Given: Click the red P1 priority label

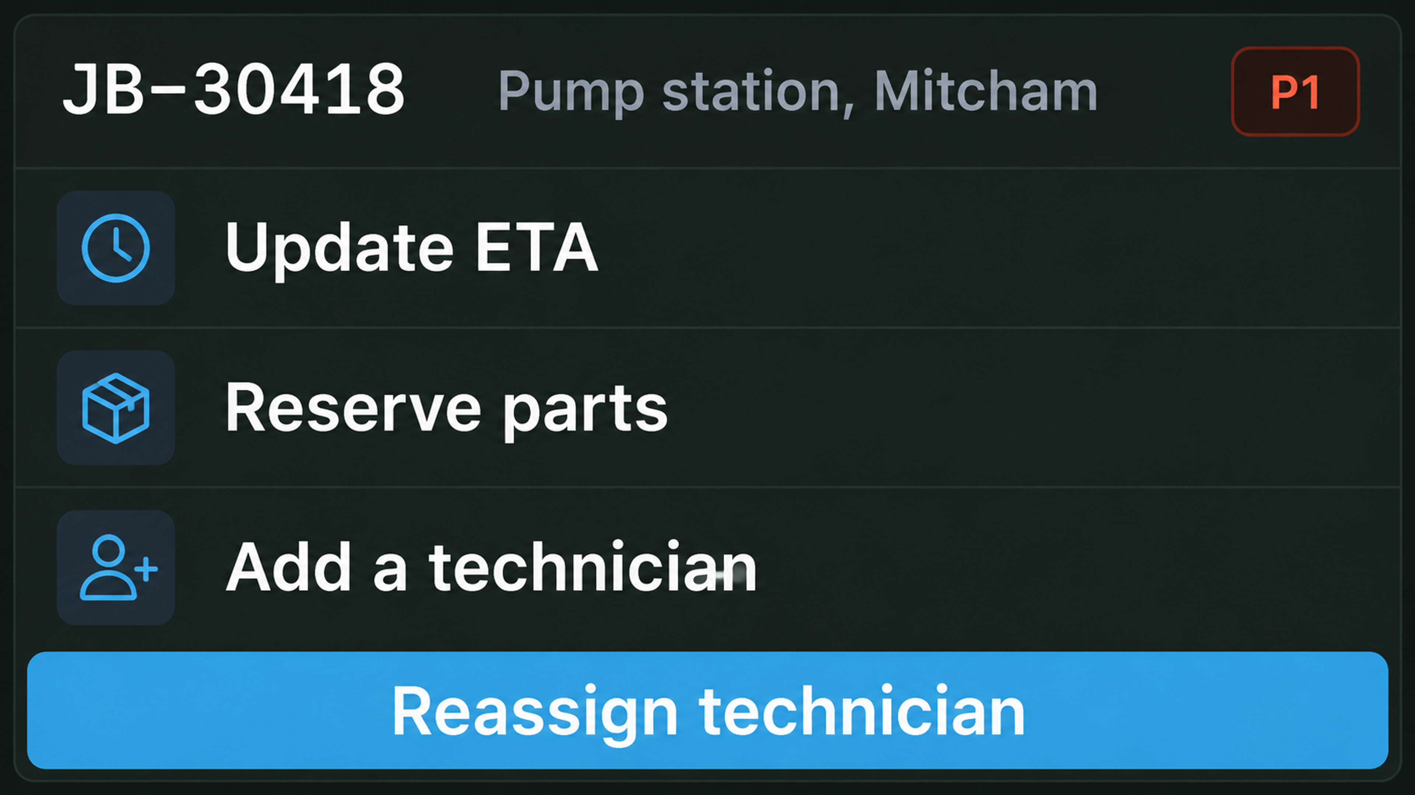Looking at the screenshot, I should (x=1295, y=91).
